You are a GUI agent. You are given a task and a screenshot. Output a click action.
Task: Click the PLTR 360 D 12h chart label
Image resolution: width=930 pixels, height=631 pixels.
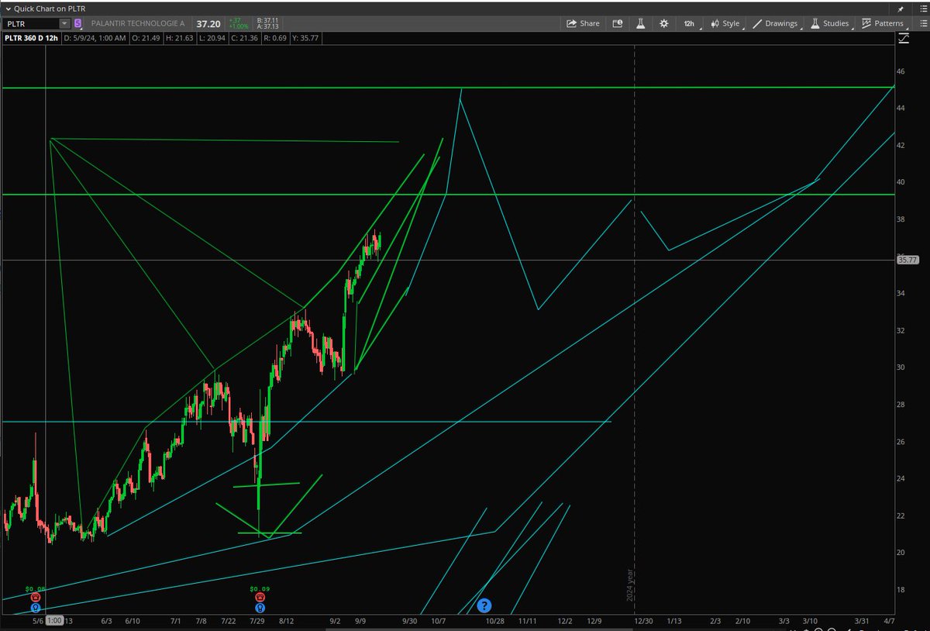tap(30, 37)
